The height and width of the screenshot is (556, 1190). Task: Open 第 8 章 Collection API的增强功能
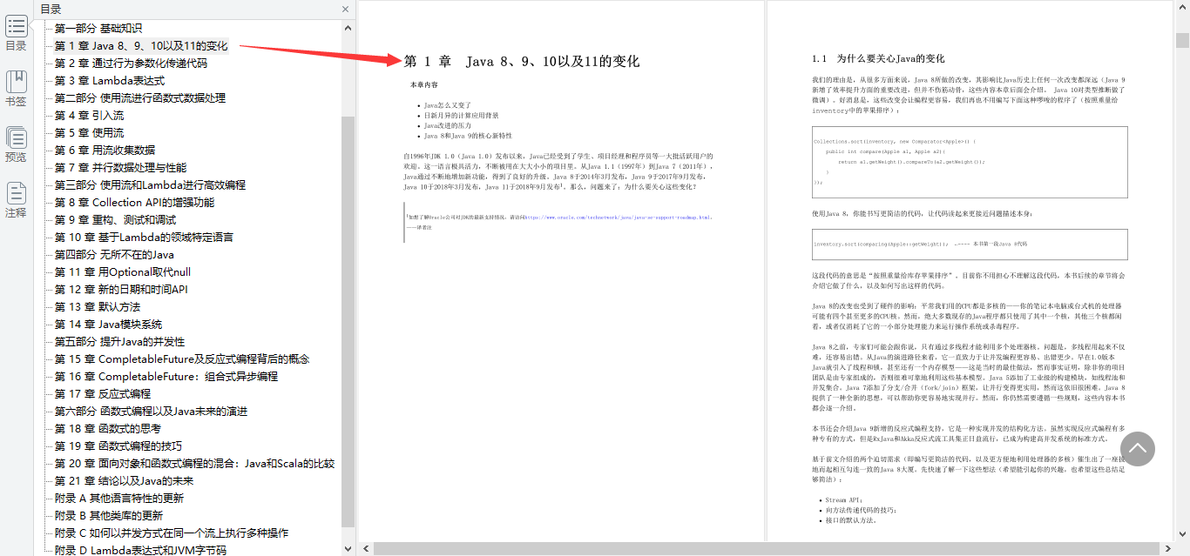pos(134,202)
